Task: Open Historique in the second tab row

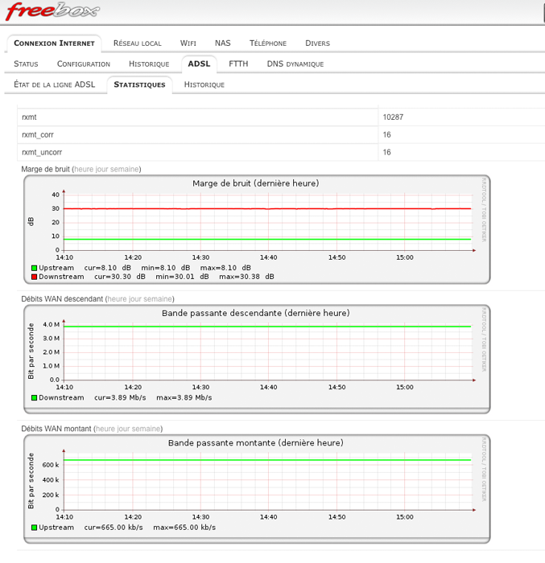Action: point(149,64)
